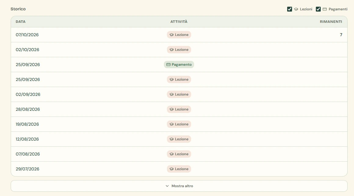Screen dimensions: 354x196
Task: Click the Lezione badge for 29/07/2026
Action: (x=179, y=169)
